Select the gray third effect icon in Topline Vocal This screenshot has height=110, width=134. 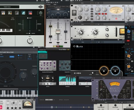(17, 13)
